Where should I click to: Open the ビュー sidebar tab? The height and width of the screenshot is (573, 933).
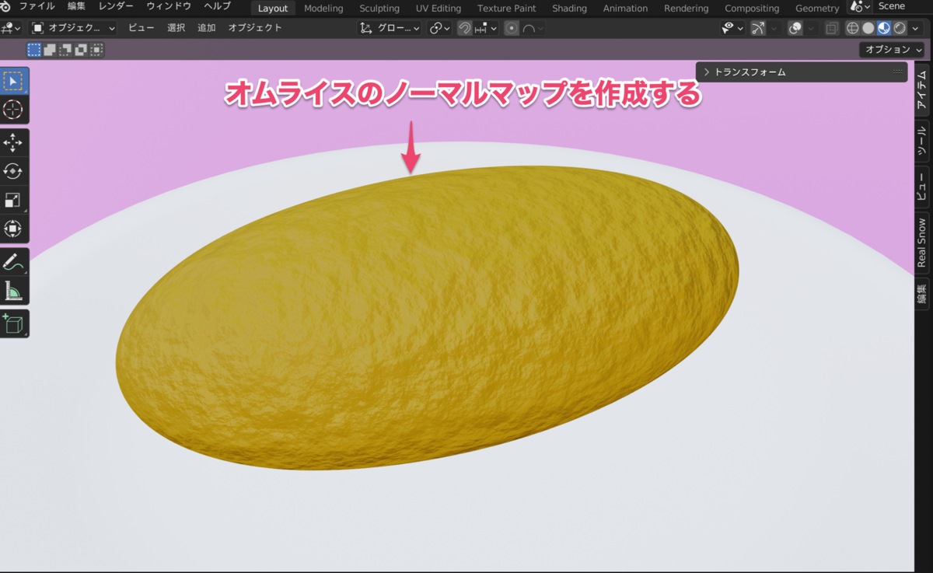(x=921, y=187)
